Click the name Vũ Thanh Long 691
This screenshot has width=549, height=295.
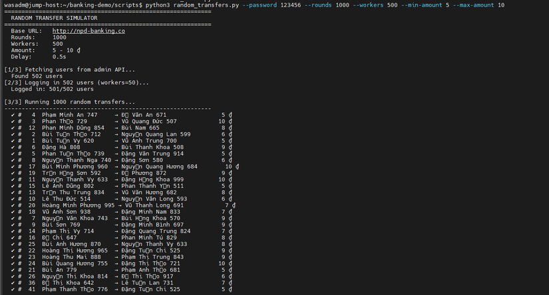154,205
